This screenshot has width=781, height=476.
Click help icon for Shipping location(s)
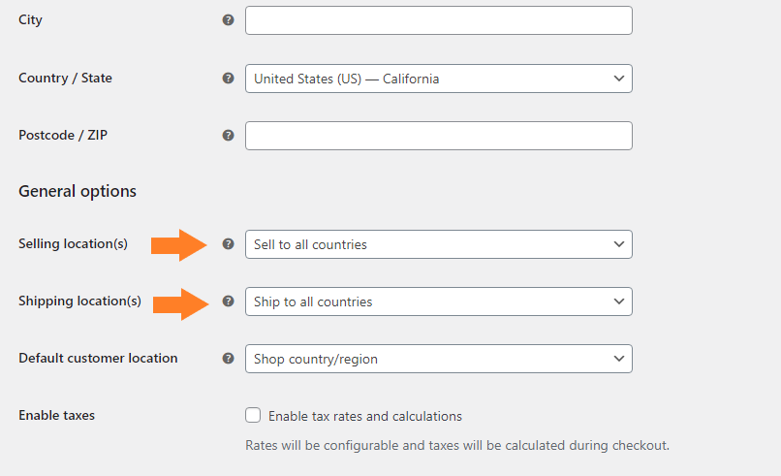click(x=228, y=301)
